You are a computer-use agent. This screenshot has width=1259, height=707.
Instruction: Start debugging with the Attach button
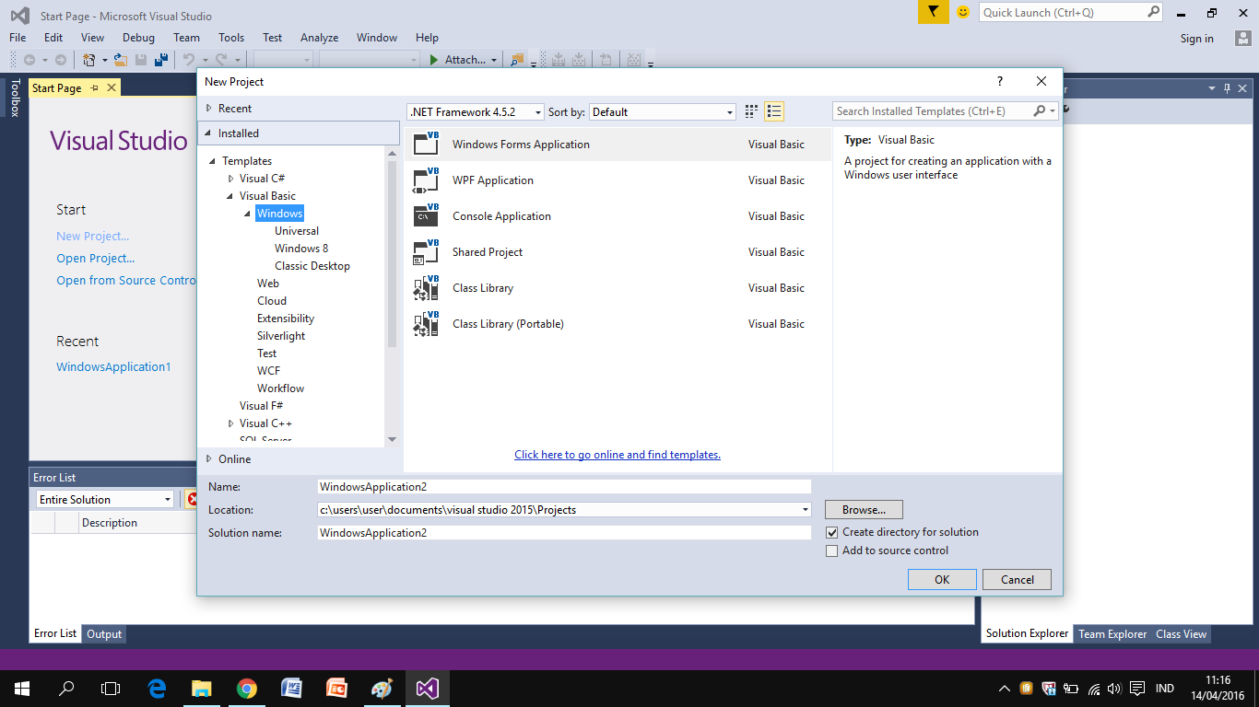461,59
